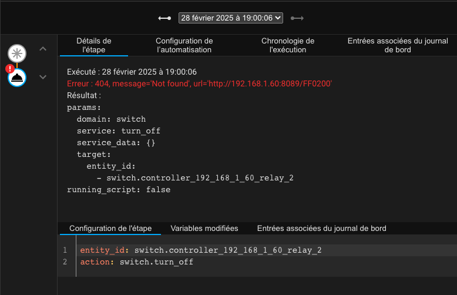457x295 pixels.
Task: Select the action node with bell icon
Action: pyautogui.click(x=17, y=77)
